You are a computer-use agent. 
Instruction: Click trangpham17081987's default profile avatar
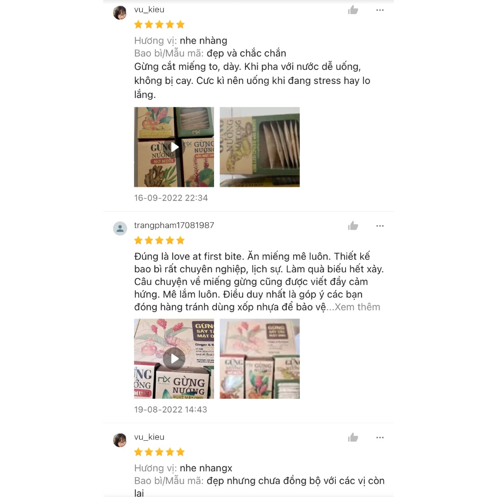[x=120, y=228]
